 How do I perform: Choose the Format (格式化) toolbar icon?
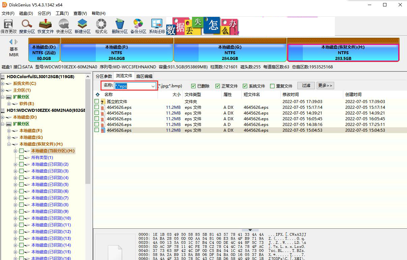[101, 26]
